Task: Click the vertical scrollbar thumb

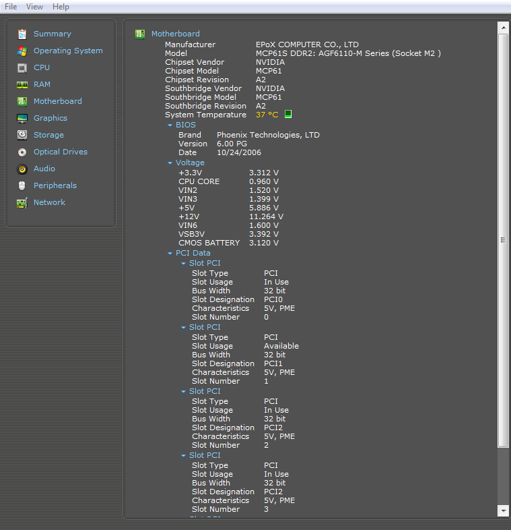Action: point(503,240)
